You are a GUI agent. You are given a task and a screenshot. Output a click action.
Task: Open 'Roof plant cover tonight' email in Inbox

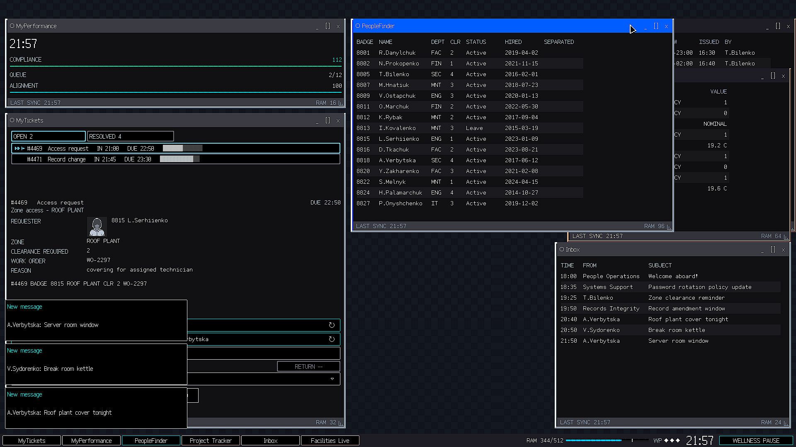pos(670,319)
